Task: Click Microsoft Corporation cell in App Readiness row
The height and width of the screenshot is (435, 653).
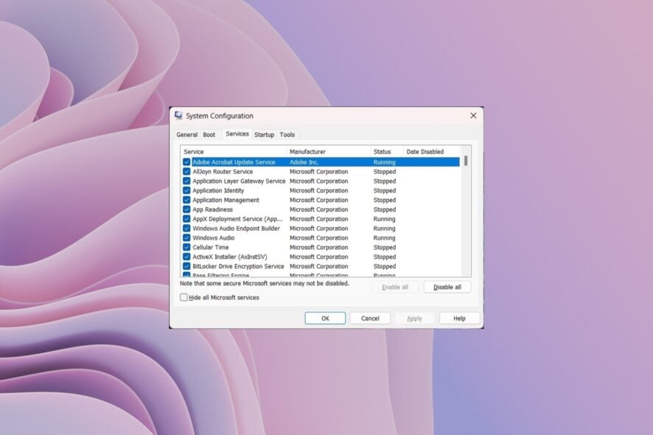Action: 318,209
